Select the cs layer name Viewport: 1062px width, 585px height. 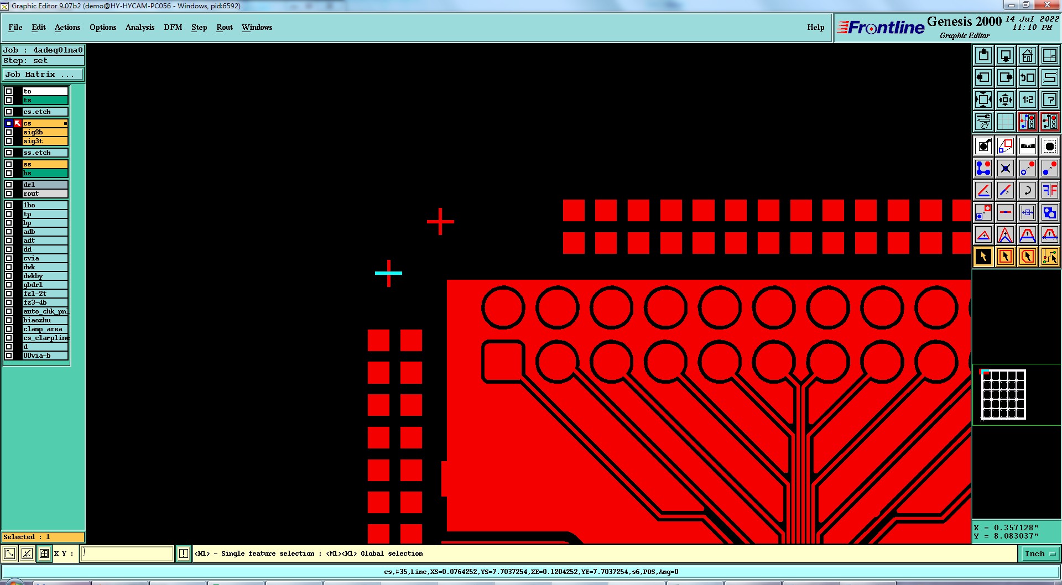45,123
